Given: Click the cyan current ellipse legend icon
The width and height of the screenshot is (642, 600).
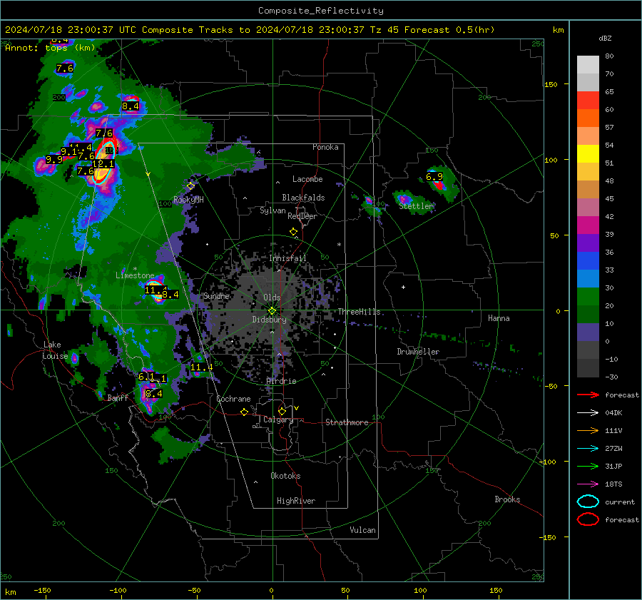Looking at the screenshot, I should (x=588, y=502).
